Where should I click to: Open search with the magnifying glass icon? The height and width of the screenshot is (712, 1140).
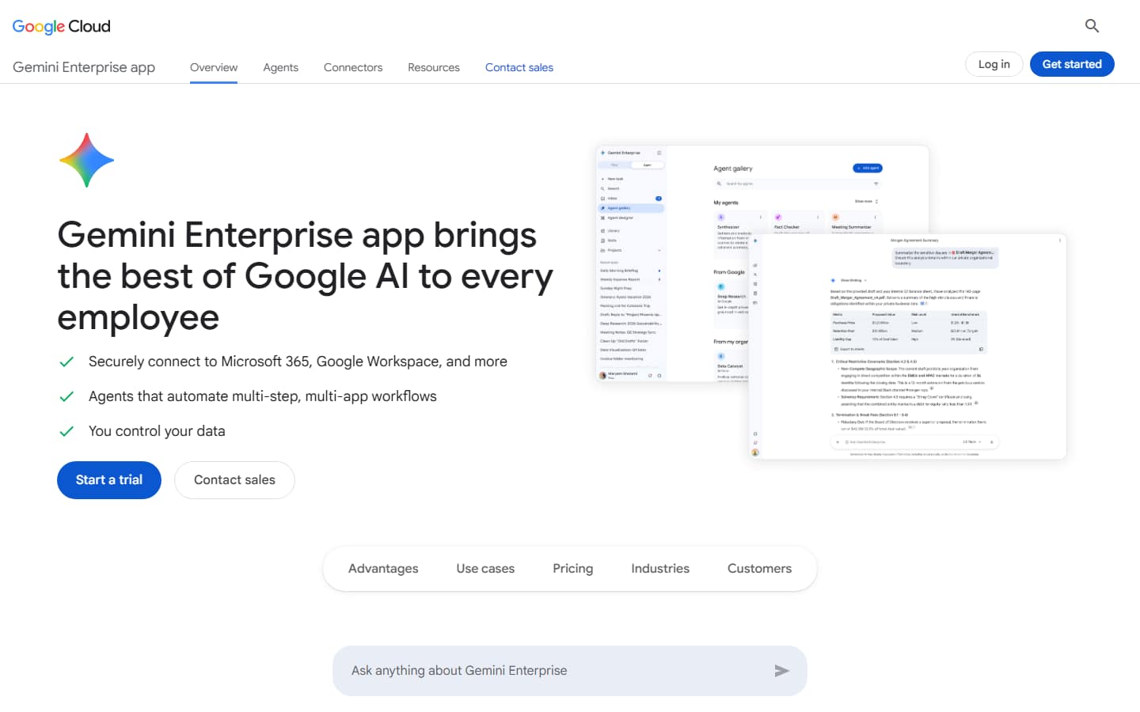tap(1092, 26)
